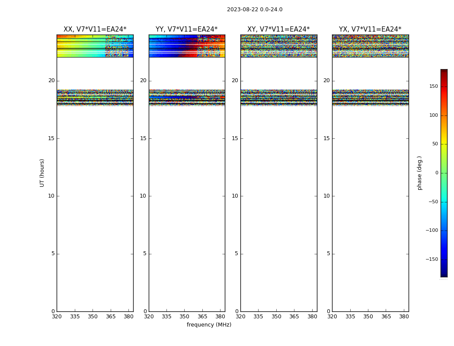This screenshot has width=454, height=346.
Task: Click the 18–19 UT data band in XX panel
Action: (95, 98)
